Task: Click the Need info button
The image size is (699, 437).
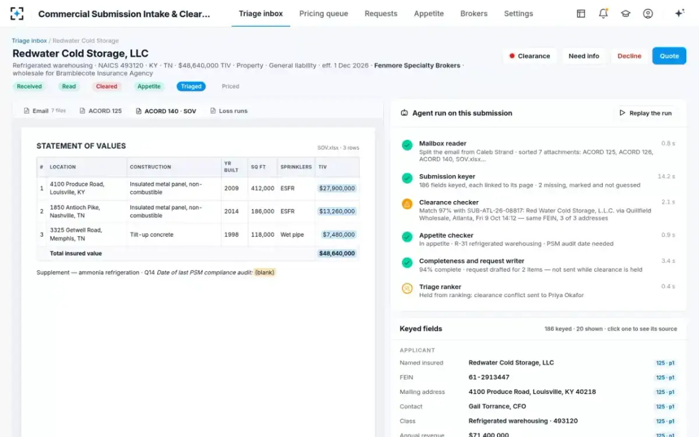Action: (x=584, y=56)
